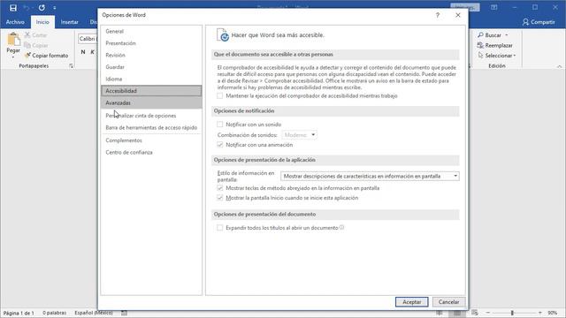Click the accessibility icon beside Hacer que Word

[223, 35]
